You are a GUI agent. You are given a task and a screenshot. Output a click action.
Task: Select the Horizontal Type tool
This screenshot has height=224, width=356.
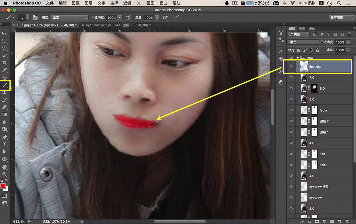tap(5, 144)
